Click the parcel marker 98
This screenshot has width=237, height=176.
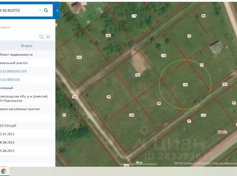click(x=109, y=97)
